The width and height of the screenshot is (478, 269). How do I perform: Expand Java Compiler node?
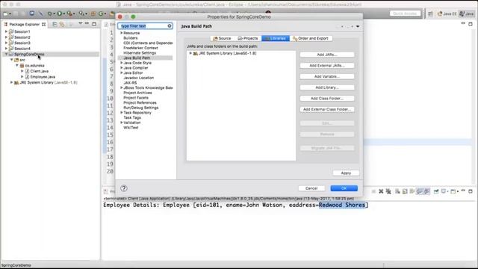(x=121, y=68)
